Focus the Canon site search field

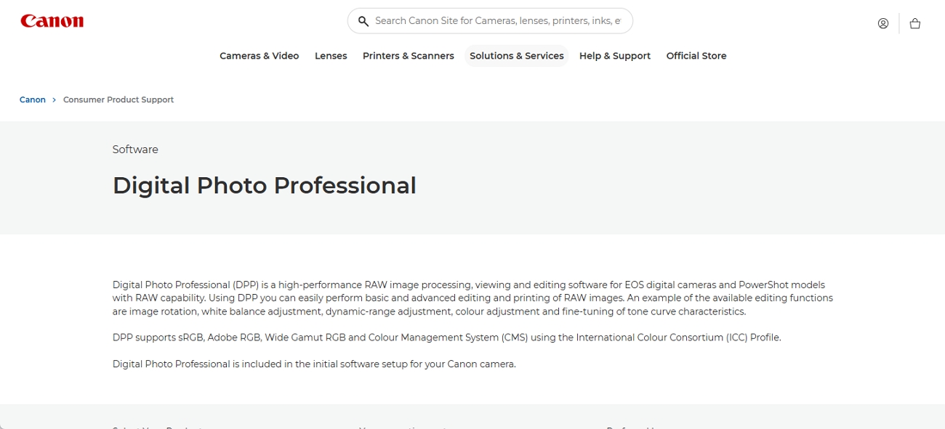coord(490,21)
